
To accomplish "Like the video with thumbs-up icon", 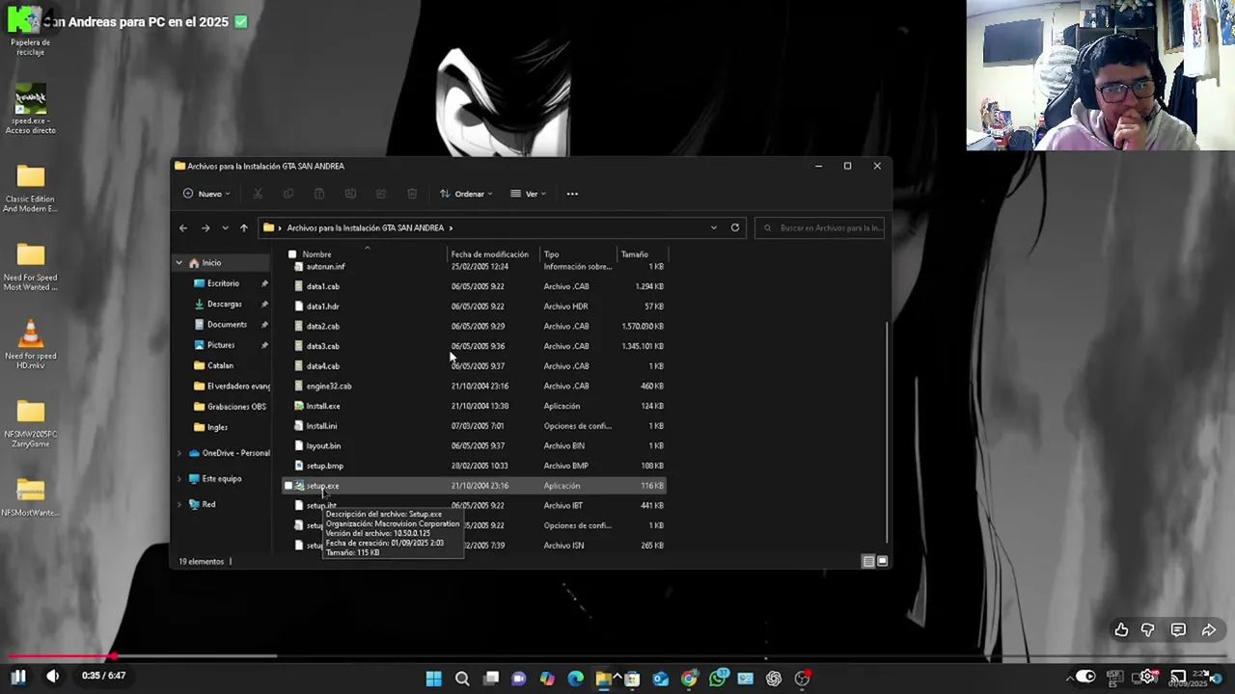I will coord(1121,629).
